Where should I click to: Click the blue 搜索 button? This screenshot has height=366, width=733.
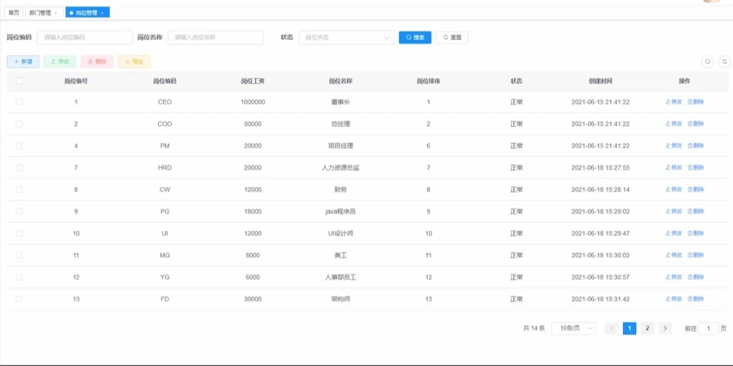point(415,37)
